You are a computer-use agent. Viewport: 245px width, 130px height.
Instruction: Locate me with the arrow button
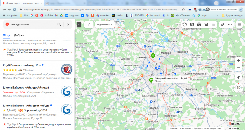click(238, 77)
